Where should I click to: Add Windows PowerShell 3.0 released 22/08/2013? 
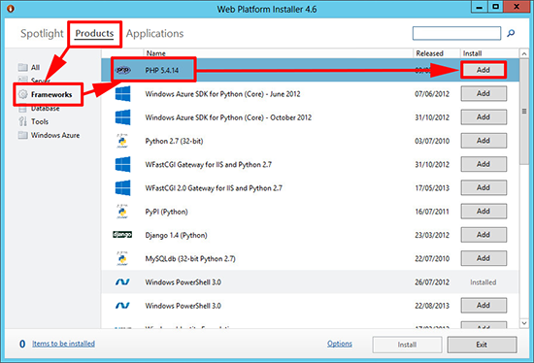point(484,305)
